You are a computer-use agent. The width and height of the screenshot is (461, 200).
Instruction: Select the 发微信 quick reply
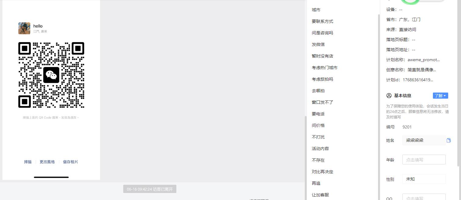pyautogui.click(x=318, y=44)
